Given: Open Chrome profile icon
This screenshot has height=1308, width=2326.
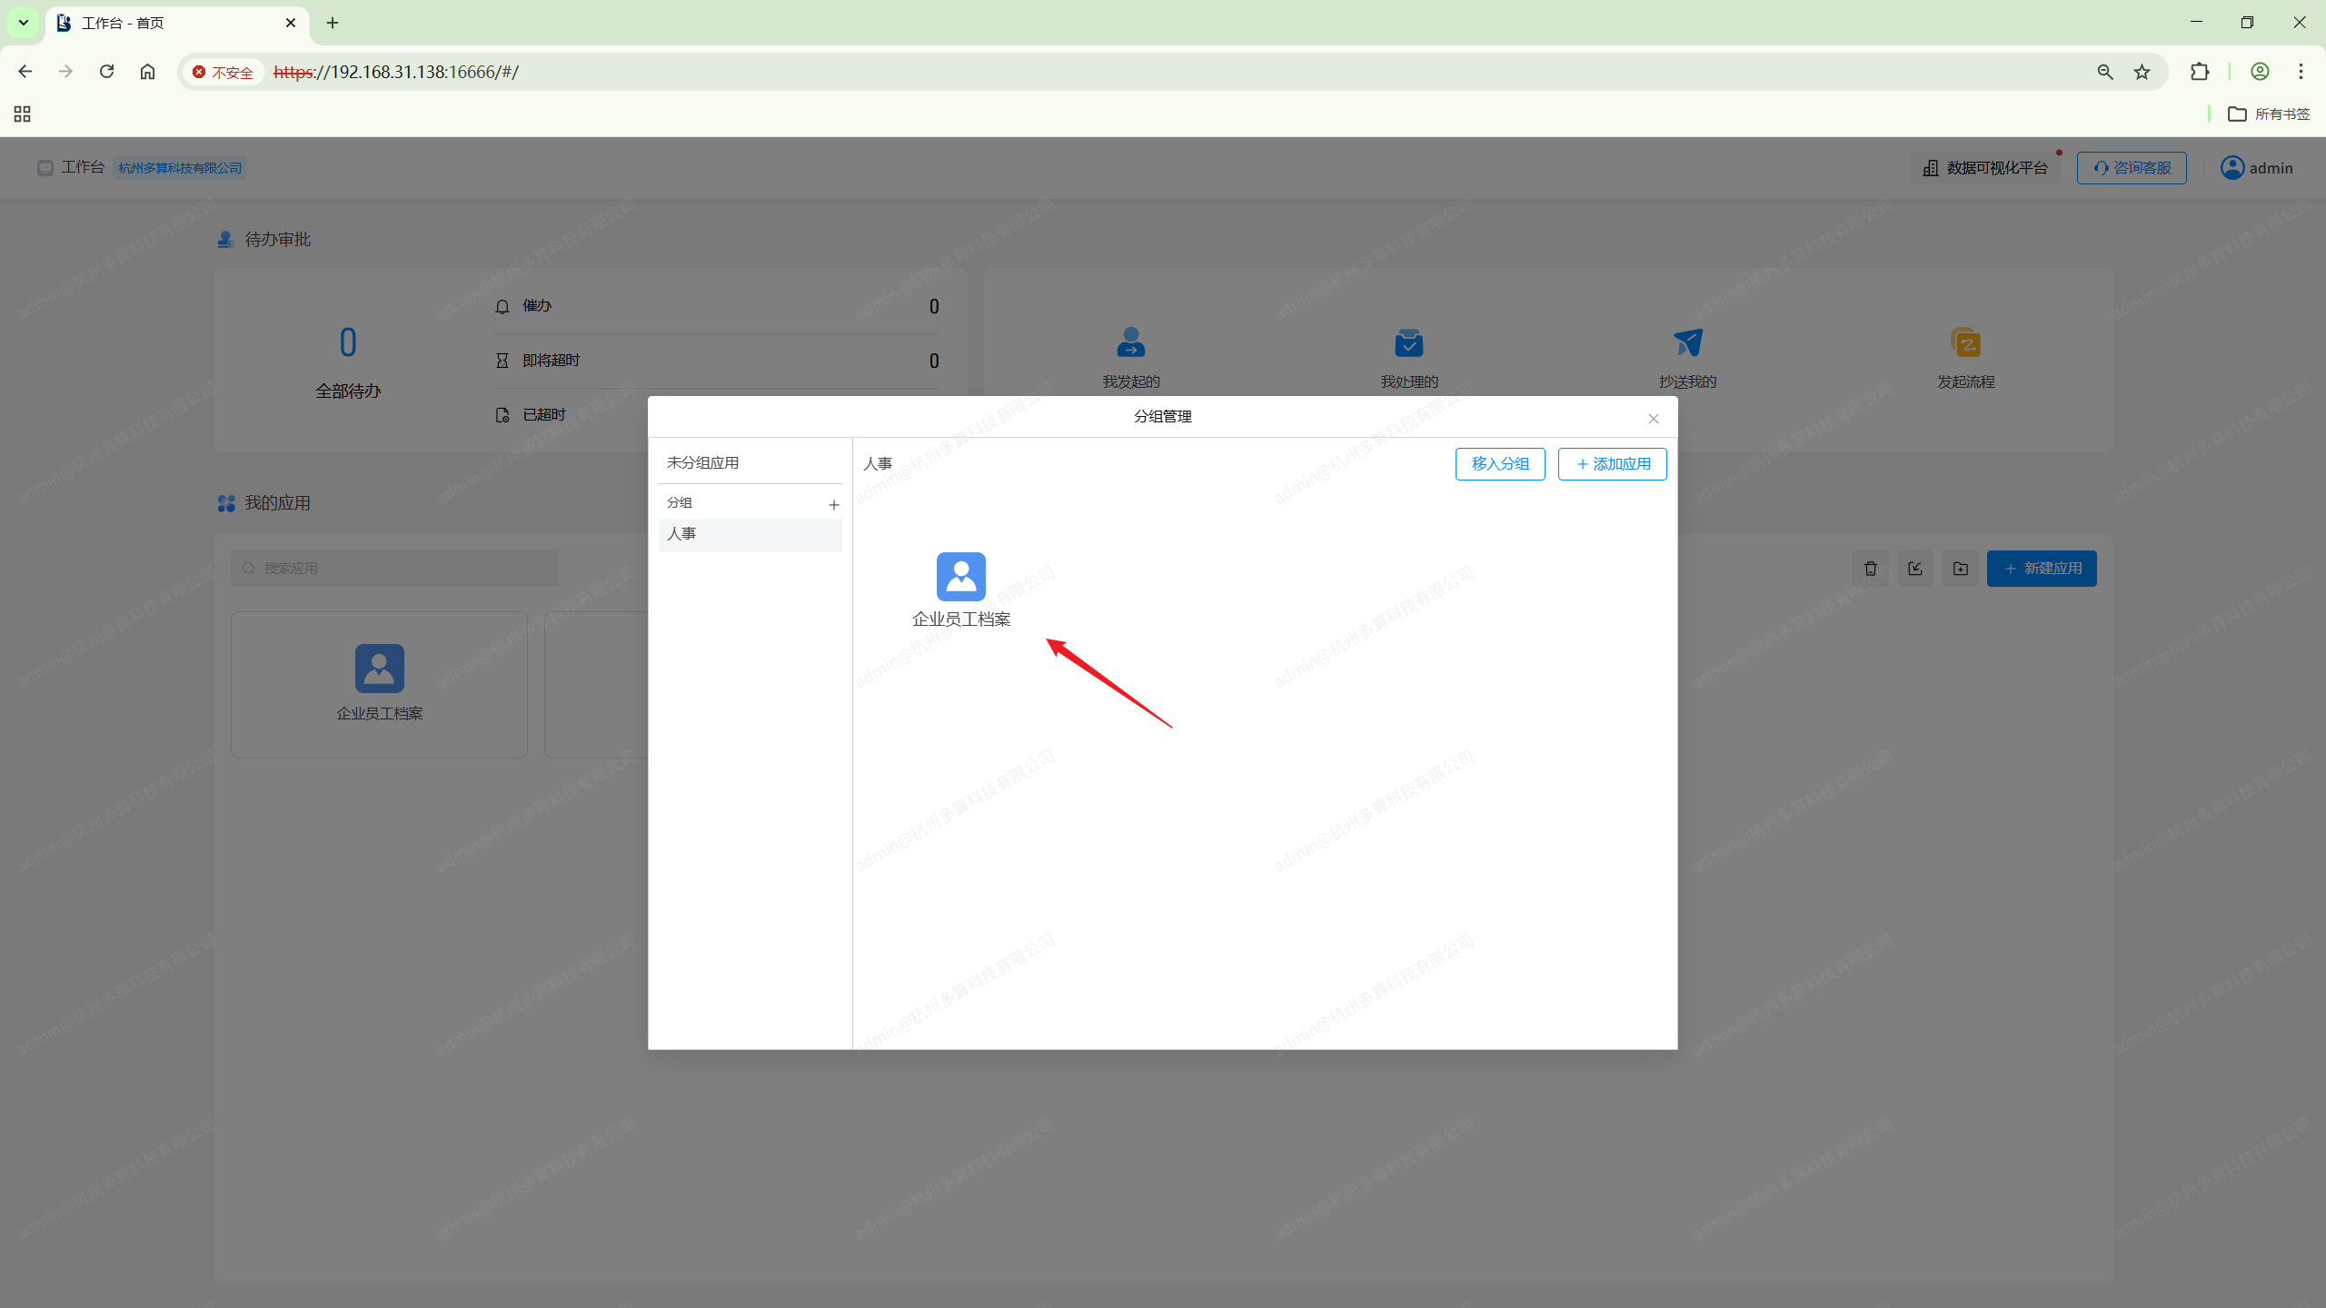Looking at the screenshot, I should [2260, 72].
